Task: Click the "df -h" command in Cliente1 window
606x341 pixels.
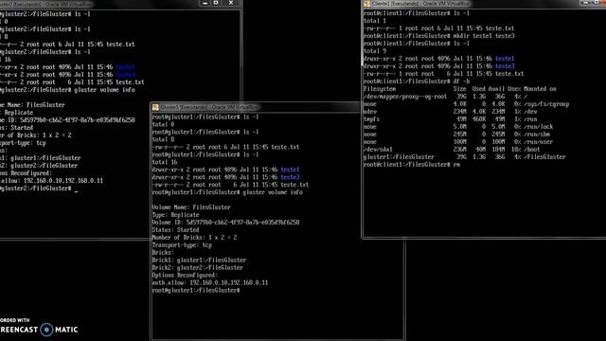Action: [462, 81]
